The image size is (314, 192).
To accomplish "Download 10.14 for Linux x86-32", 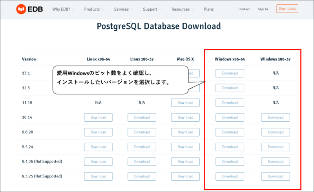I will 142,117.
